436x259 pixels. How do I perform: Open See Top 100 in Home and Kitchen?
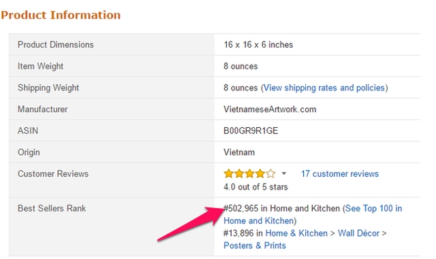pyautogui.click(x=313, y=215)
